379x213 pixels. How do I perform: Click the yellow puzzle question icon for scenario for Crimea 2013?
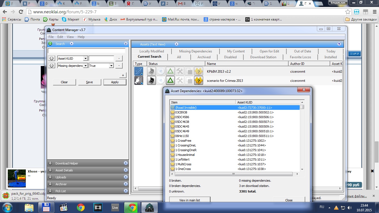coord(198,81)
